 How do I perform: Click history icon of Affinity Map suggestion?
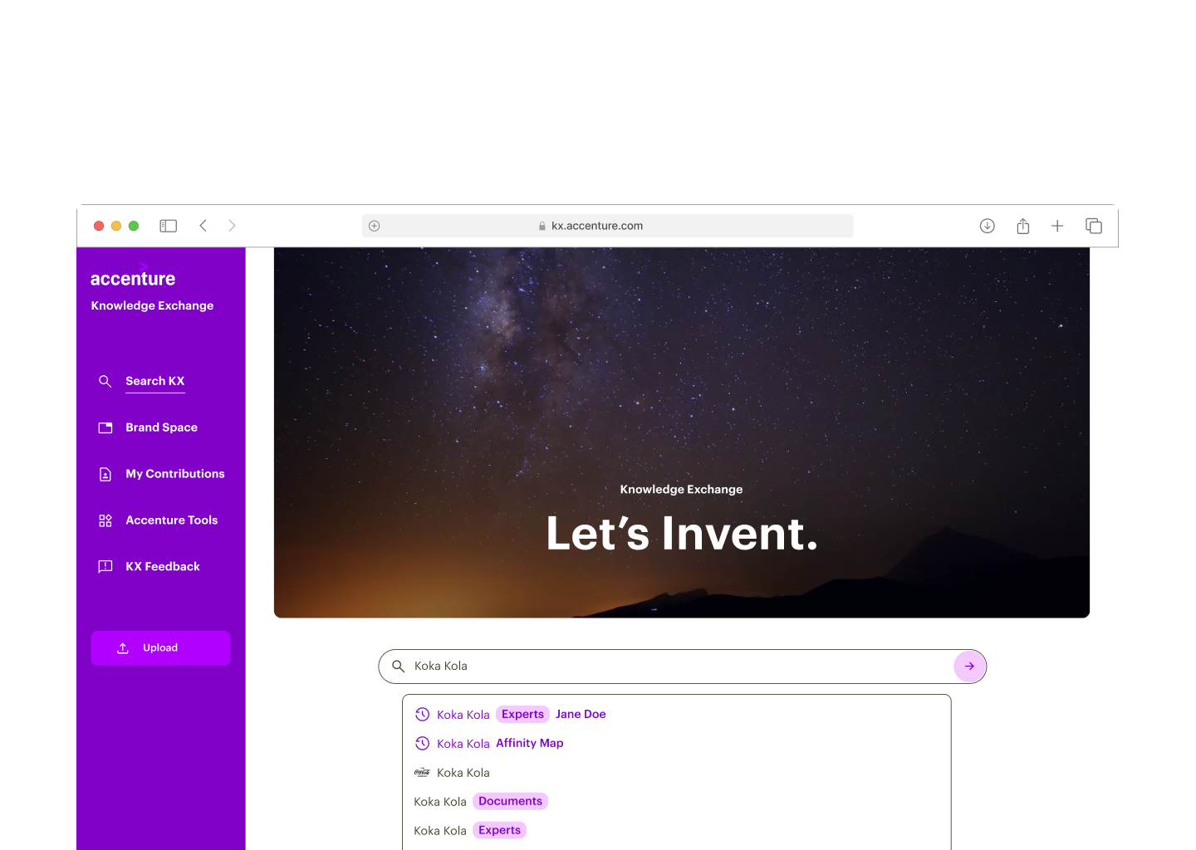click(422, 743)
